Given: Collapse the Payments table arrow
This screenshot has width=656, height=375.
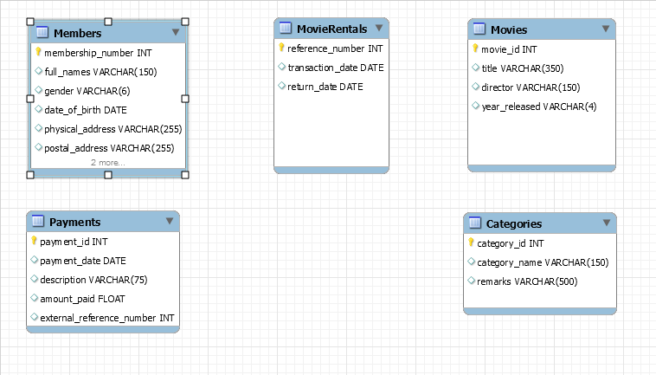Looking at the screenshot, I should pos(169,222).
